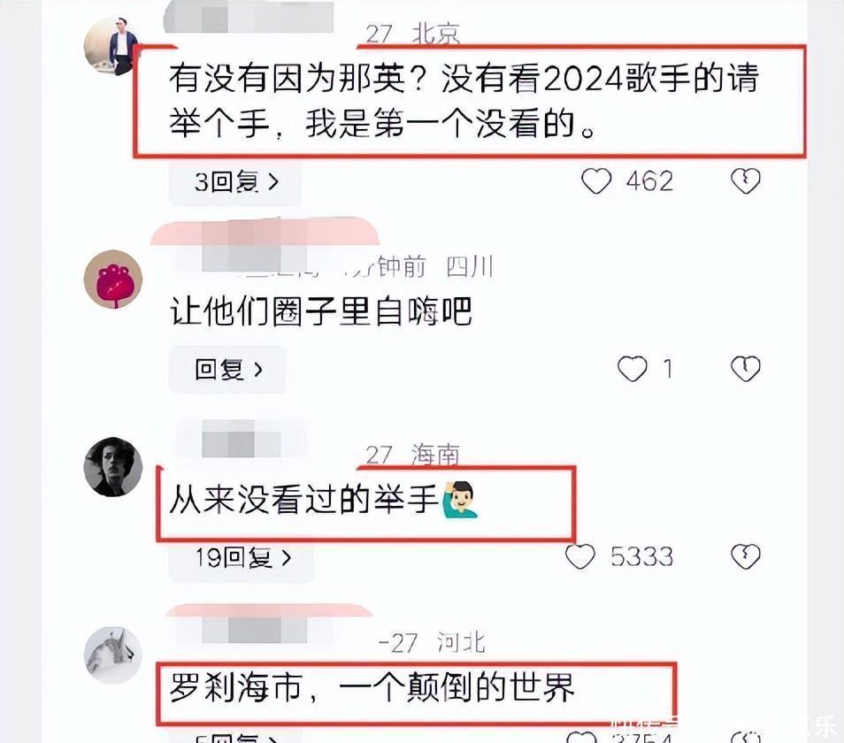The image size is (844, 743).
Task: Dislike the Beijing comment using broken heart
Action: pyautogui.click(x=746, y=180)
